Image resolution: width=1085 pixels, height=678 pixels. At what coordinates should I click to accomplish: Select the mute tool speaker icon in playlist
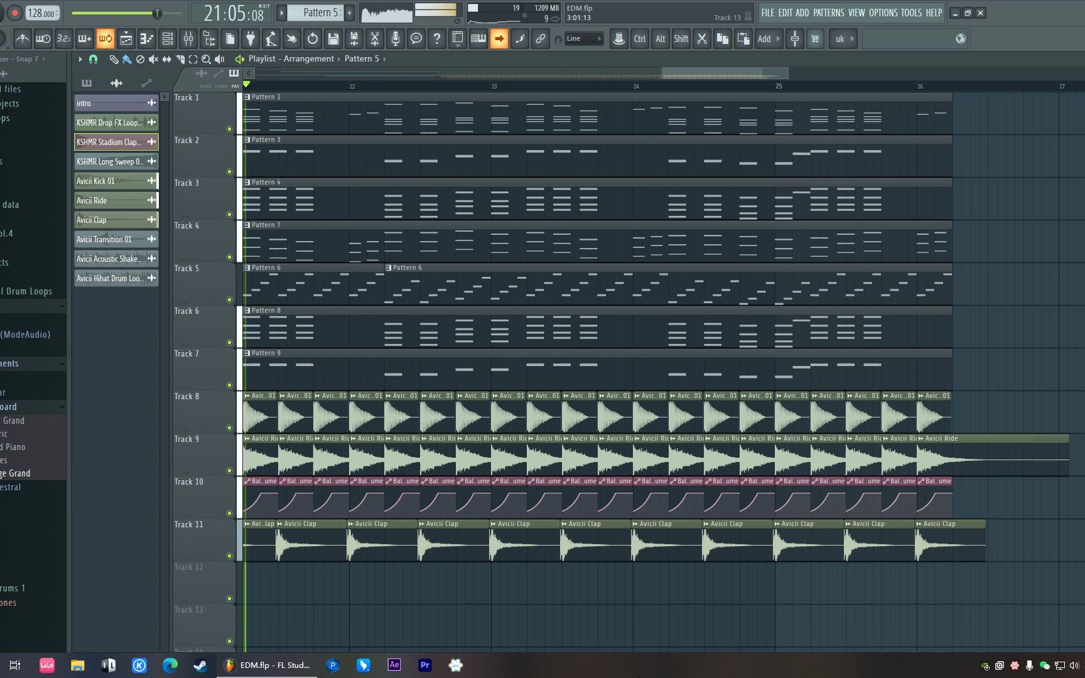pyautogui.click(x=153, y=59)
